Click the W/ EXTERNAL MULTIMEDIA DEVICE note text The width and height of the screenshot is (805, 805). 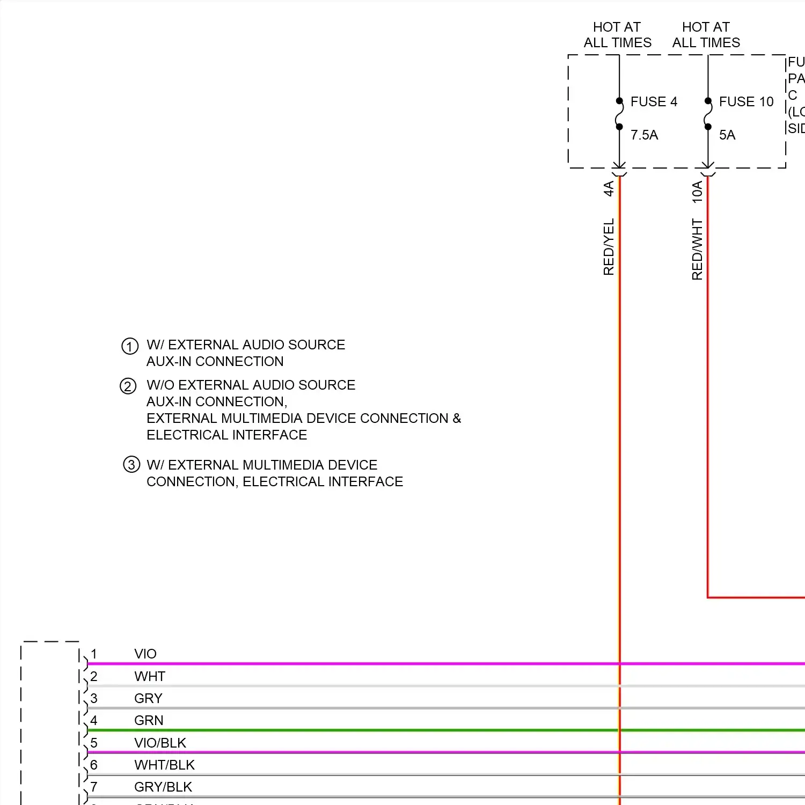click(x=262, y=465)
